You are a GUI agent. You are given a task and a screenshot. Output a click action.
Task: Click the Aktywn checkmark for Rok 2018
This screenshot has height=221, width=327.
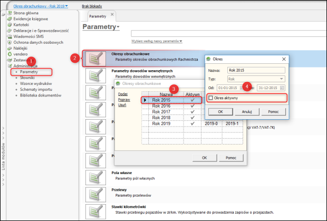click(x=193, y=118)
